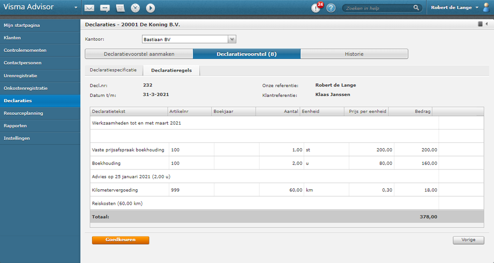
Task: Click the user avatar icon
Action: (487, 7)
